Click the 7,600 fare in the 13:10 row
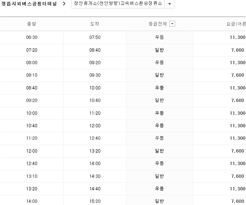Screen dimensions: 246x205 (238, 176)
